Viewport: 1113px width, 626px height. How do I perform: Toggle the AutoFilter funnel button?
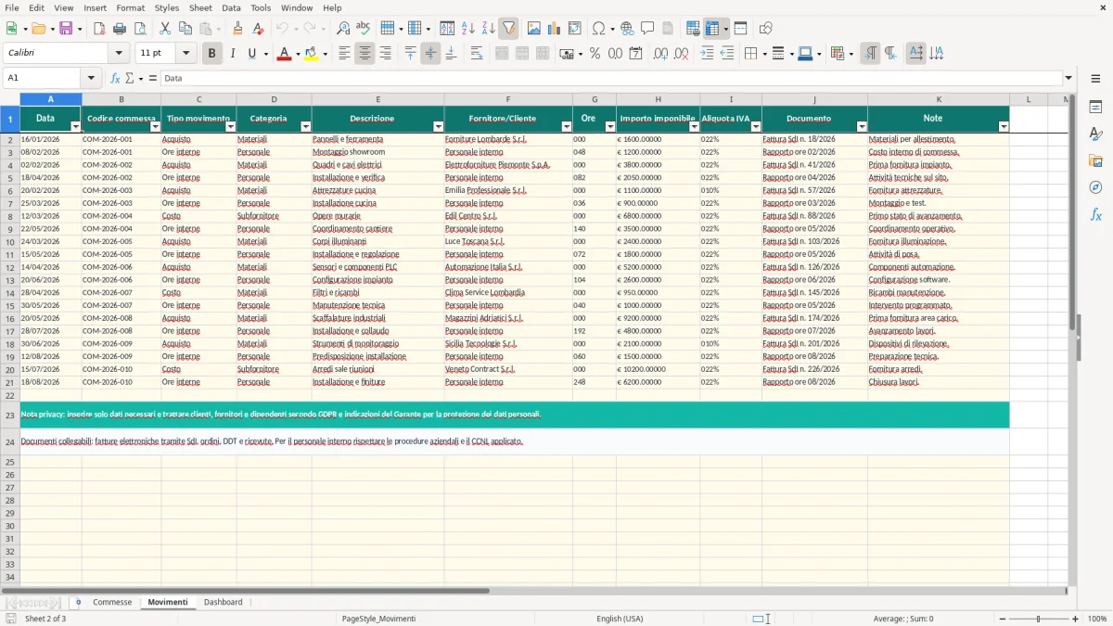508,29
